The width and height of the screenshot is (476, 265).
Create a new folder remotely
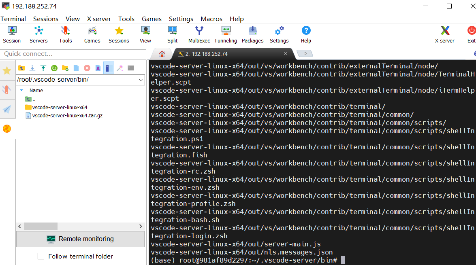[65, 68]
